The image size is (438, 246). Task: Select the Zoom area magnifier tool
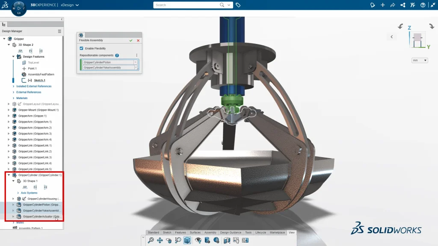tap(178, 240)
